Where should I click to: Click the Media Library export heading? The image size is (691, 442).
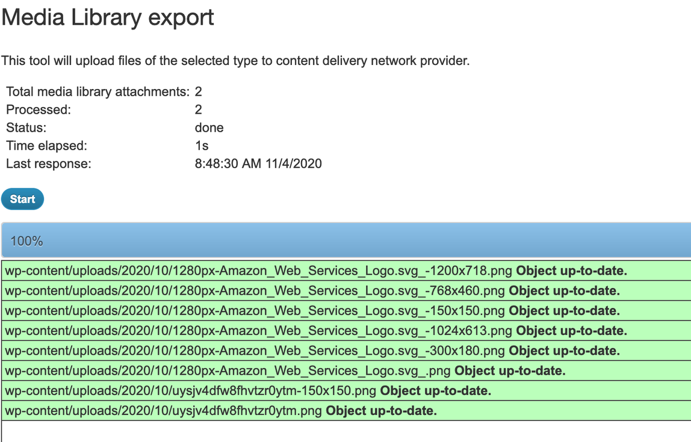pos(108,17)
